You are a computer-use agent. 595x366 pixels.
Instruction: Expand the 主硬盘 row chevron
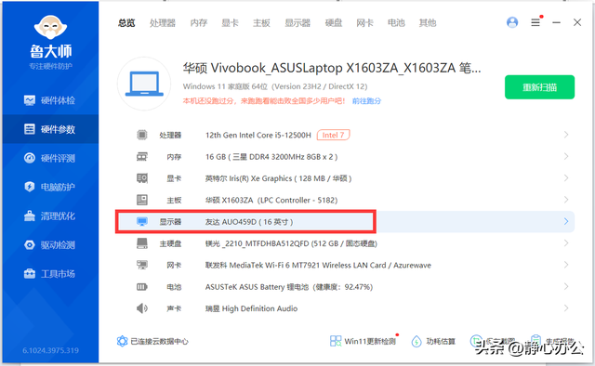pos(566,243)
